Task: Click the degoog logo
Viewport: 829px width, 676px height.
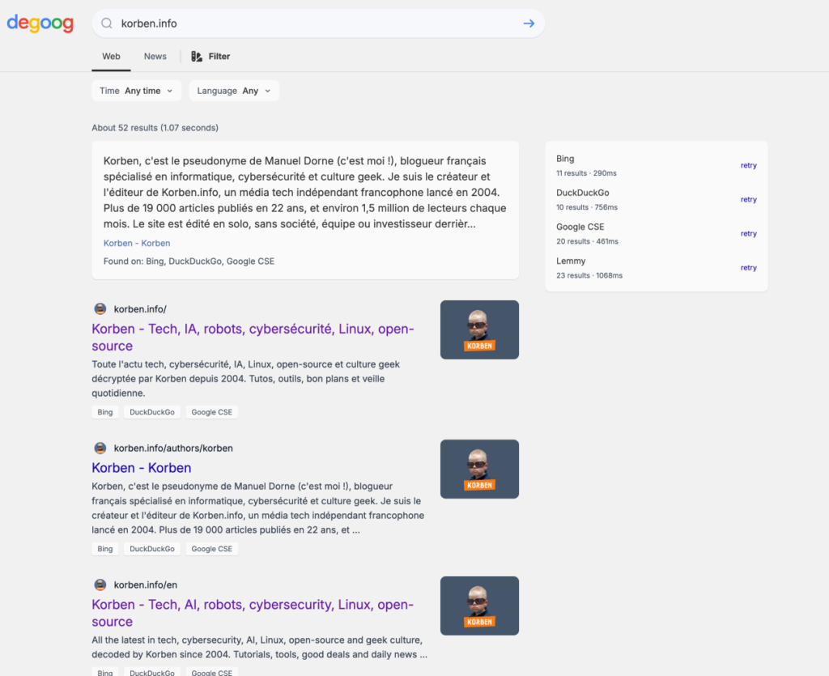Action: tap(40, 23)
